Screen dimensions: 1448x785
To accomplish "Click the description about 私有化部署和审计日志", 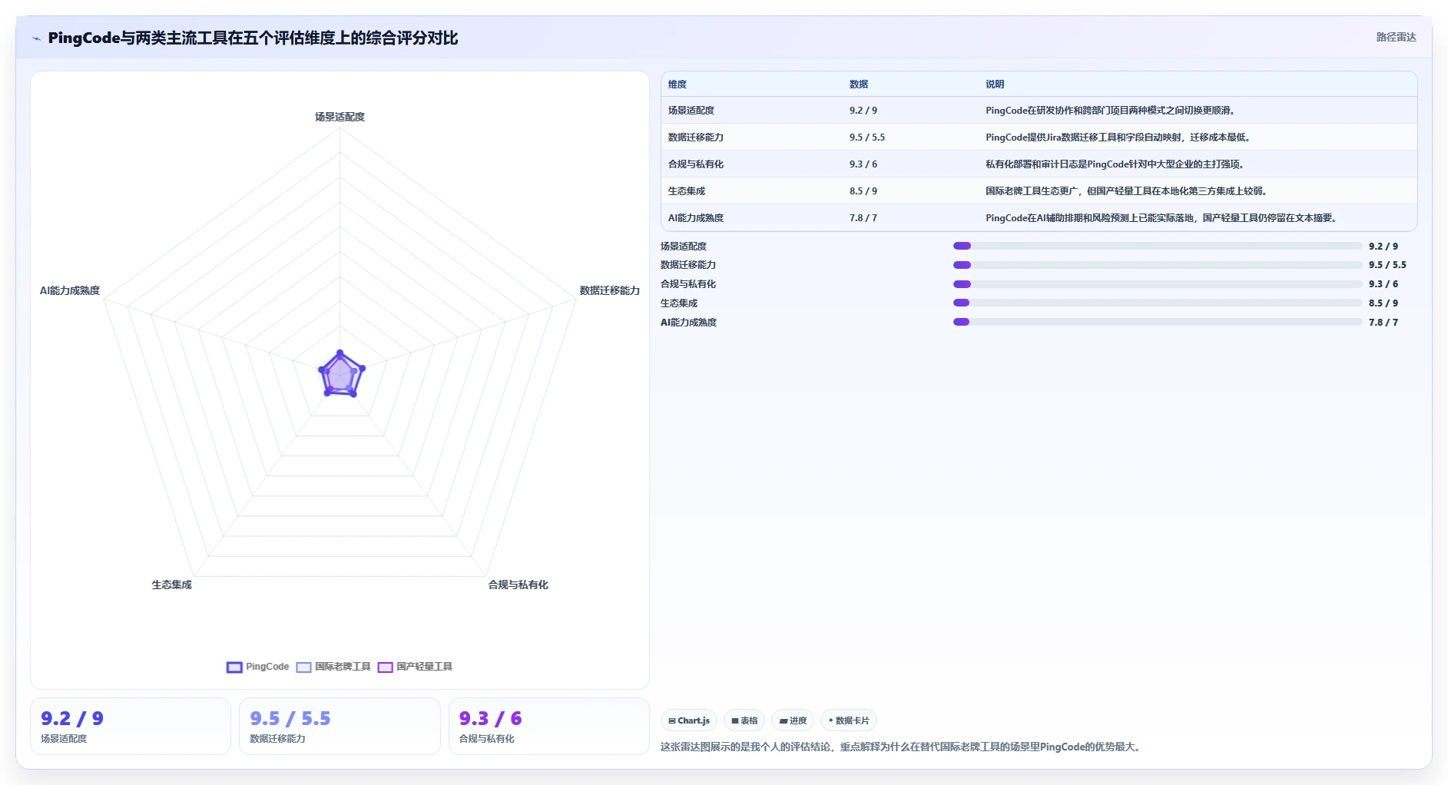I will (1115, 164).
